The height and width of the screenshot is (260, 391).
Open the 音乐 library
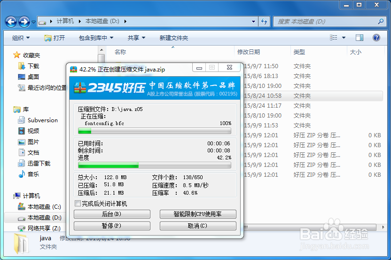33,174
